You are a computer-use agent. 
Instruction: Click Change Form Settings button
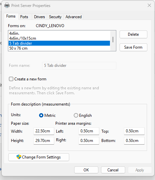point(39,157)
